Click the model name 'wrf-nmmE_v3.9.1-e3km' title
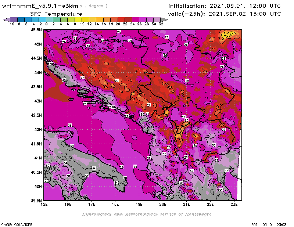The height and width of the screenshot is (227, 294). 40,6
